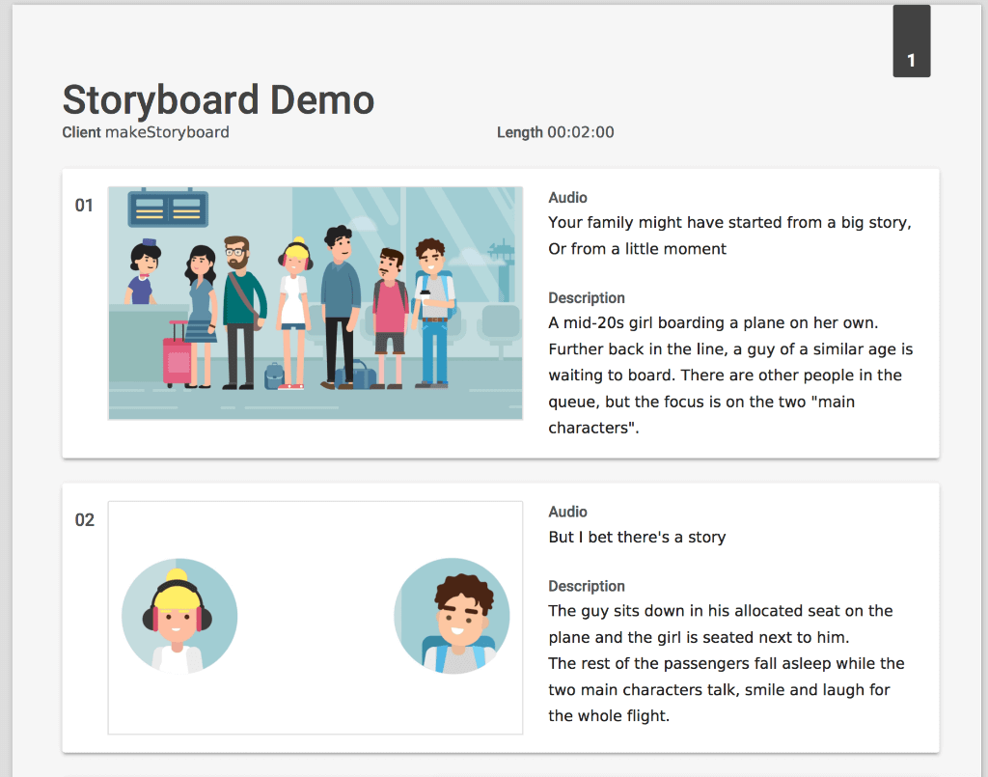Click the Description heading of frame 02
The image size is (988, 777).
586,586
